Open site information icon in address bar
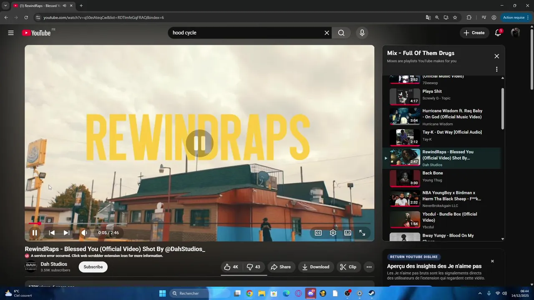 (38, 17)
